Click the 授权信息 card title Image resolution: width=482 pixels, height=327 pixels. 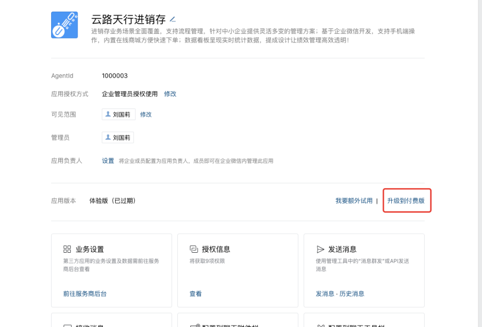click(x=216, y=249)
